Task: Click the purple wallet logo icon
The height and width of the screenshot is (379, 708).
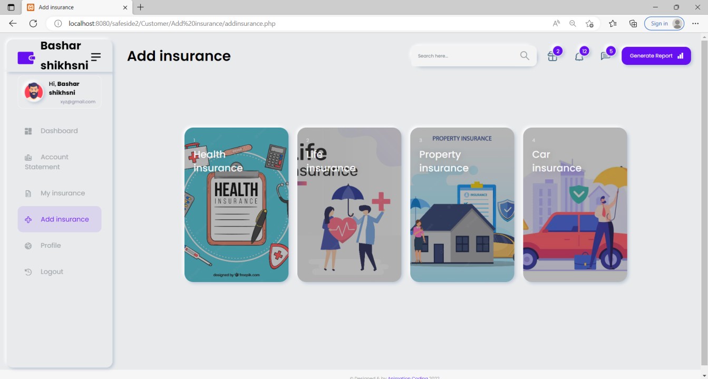Action: pos(26,58)
